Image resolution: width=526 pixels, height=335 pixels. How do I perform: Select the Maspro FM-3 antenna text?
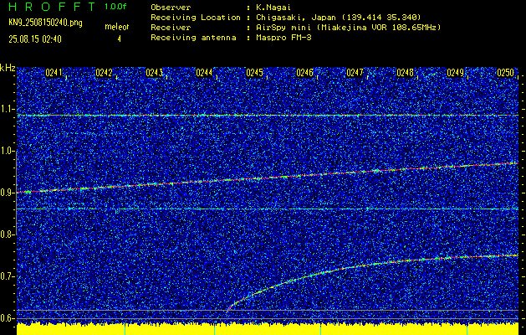tap(283, 38)
